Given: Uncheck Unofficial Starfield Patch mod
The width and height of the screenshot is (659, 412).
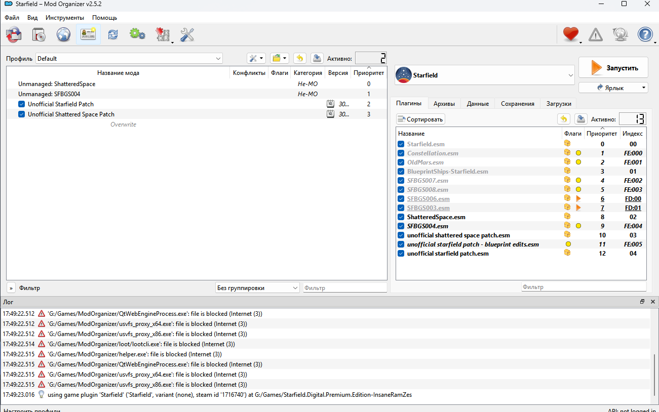Looking at the screenshot, I should 21,104.
